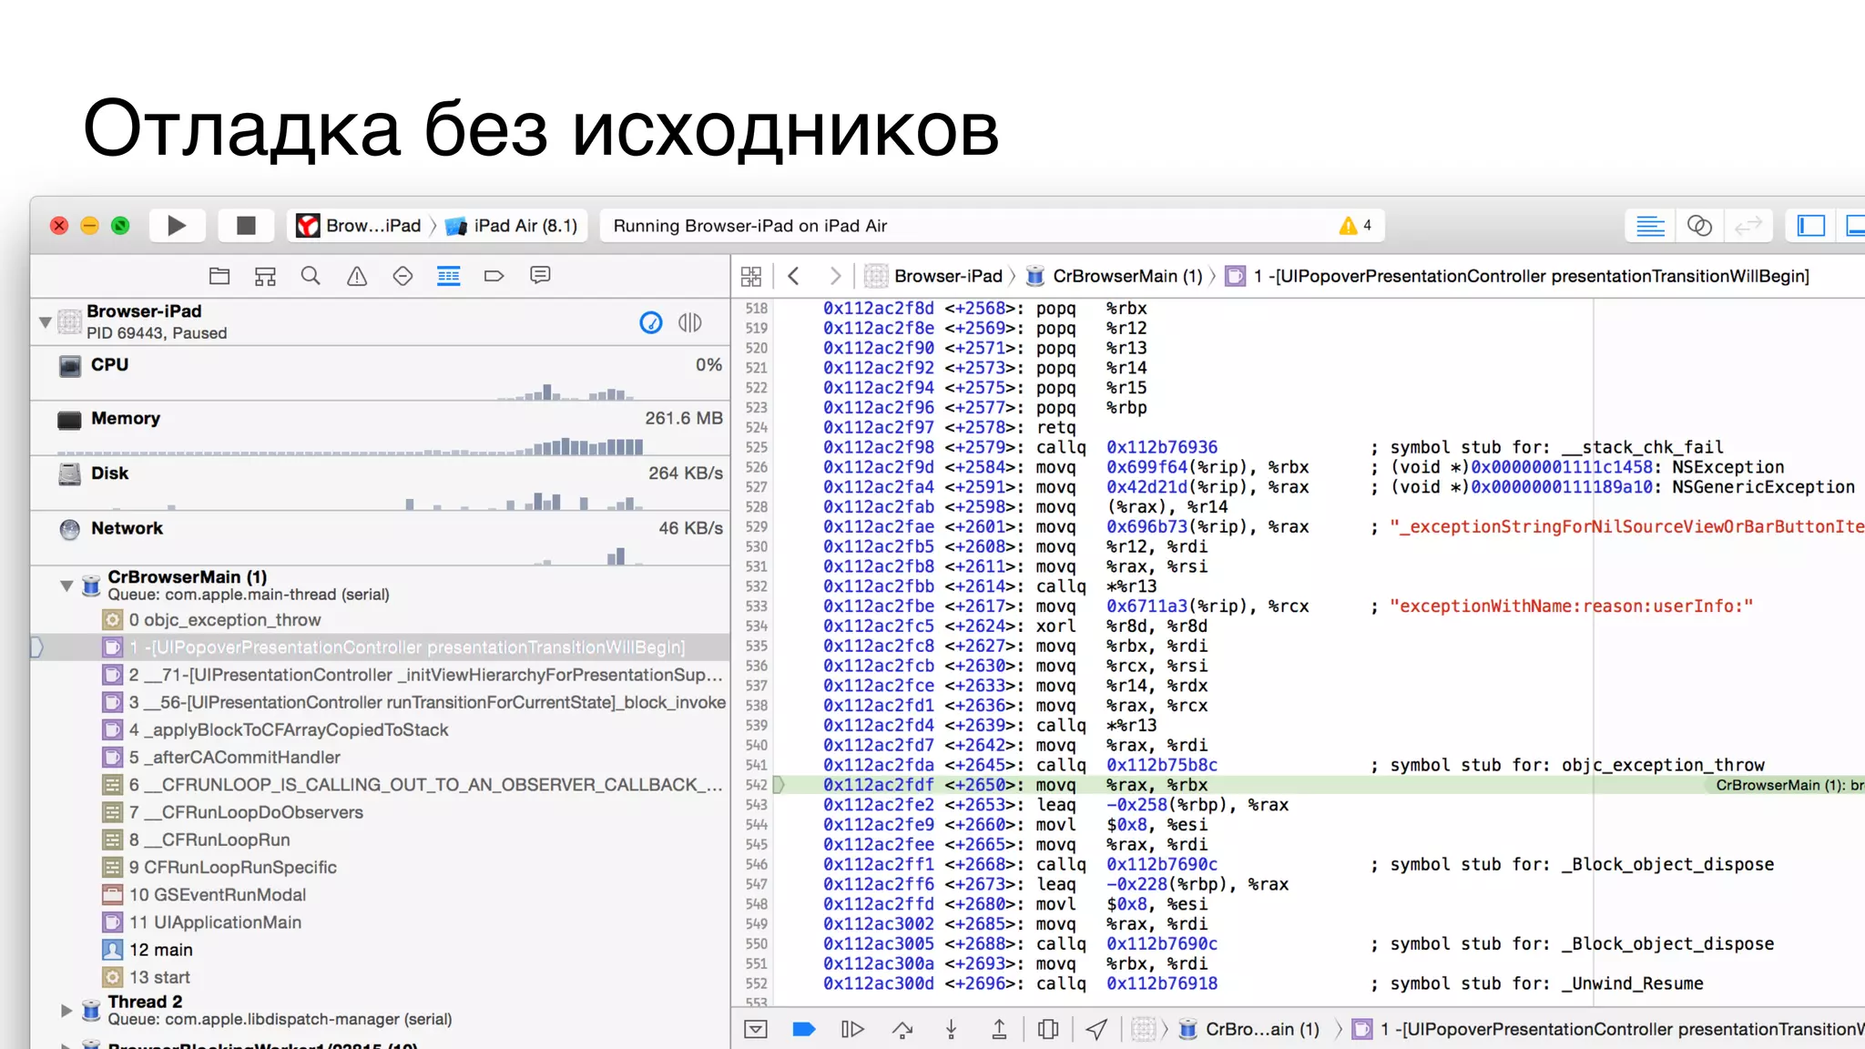The width and height of the screenshot is (1865, 1049).
Task: Select frame 1 presentationTransitionWillBegin
Action: [380, 647]
